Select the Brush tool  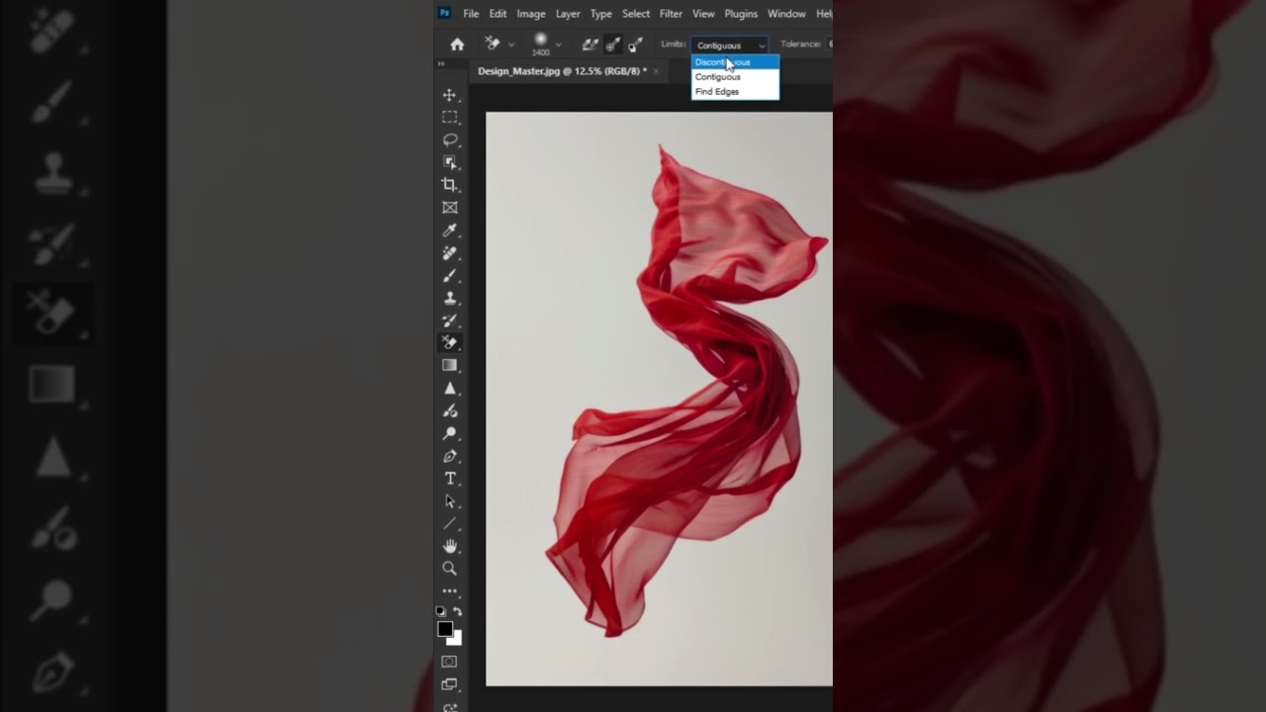coord(450,276)
